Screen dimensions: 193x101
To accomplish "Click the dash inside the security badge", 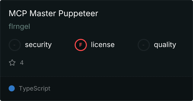I will tap(14, 45).
